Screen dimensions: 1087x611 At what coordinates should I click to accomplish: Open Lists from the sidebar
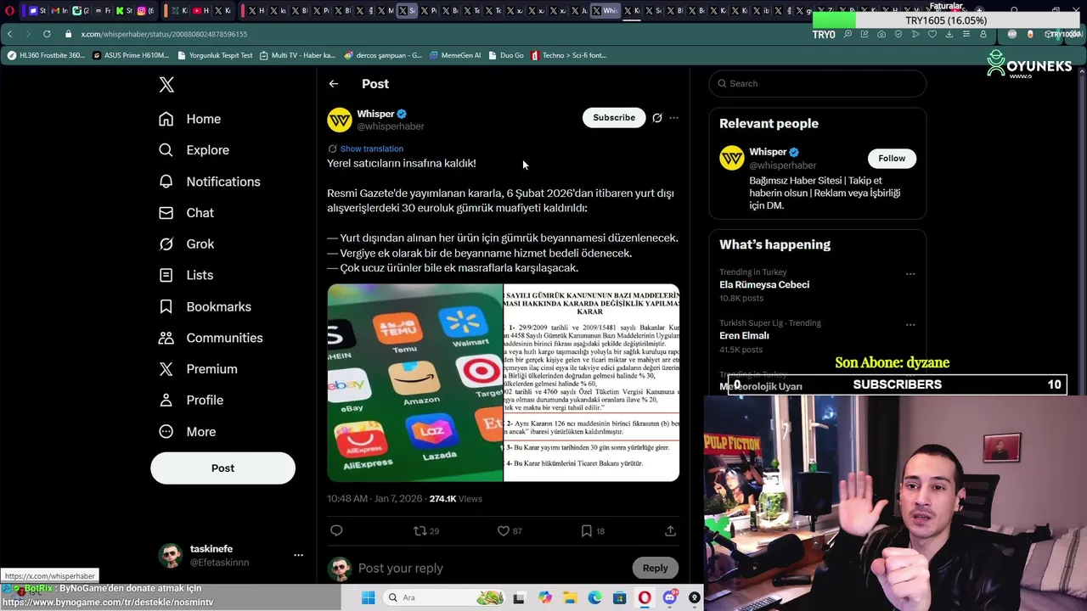click(x=186, y=275)
